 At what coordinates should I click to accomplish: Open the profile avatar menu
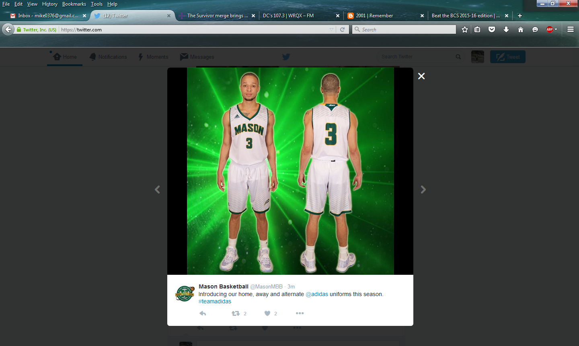coord(477,57)
